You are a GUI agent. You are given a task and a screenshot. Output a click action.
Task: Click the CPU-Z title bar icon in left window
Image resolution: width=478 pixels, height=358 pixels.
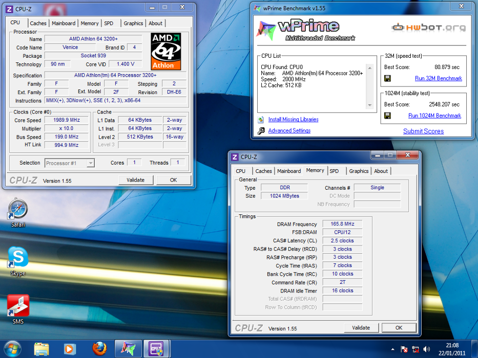click(9, 9)
